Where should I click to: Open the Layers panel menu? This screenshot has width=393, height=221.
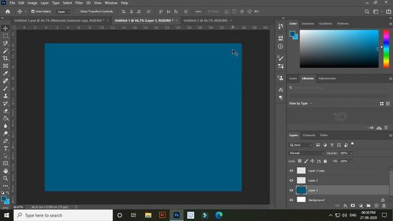pyautogui.click(x=391, y=136)
